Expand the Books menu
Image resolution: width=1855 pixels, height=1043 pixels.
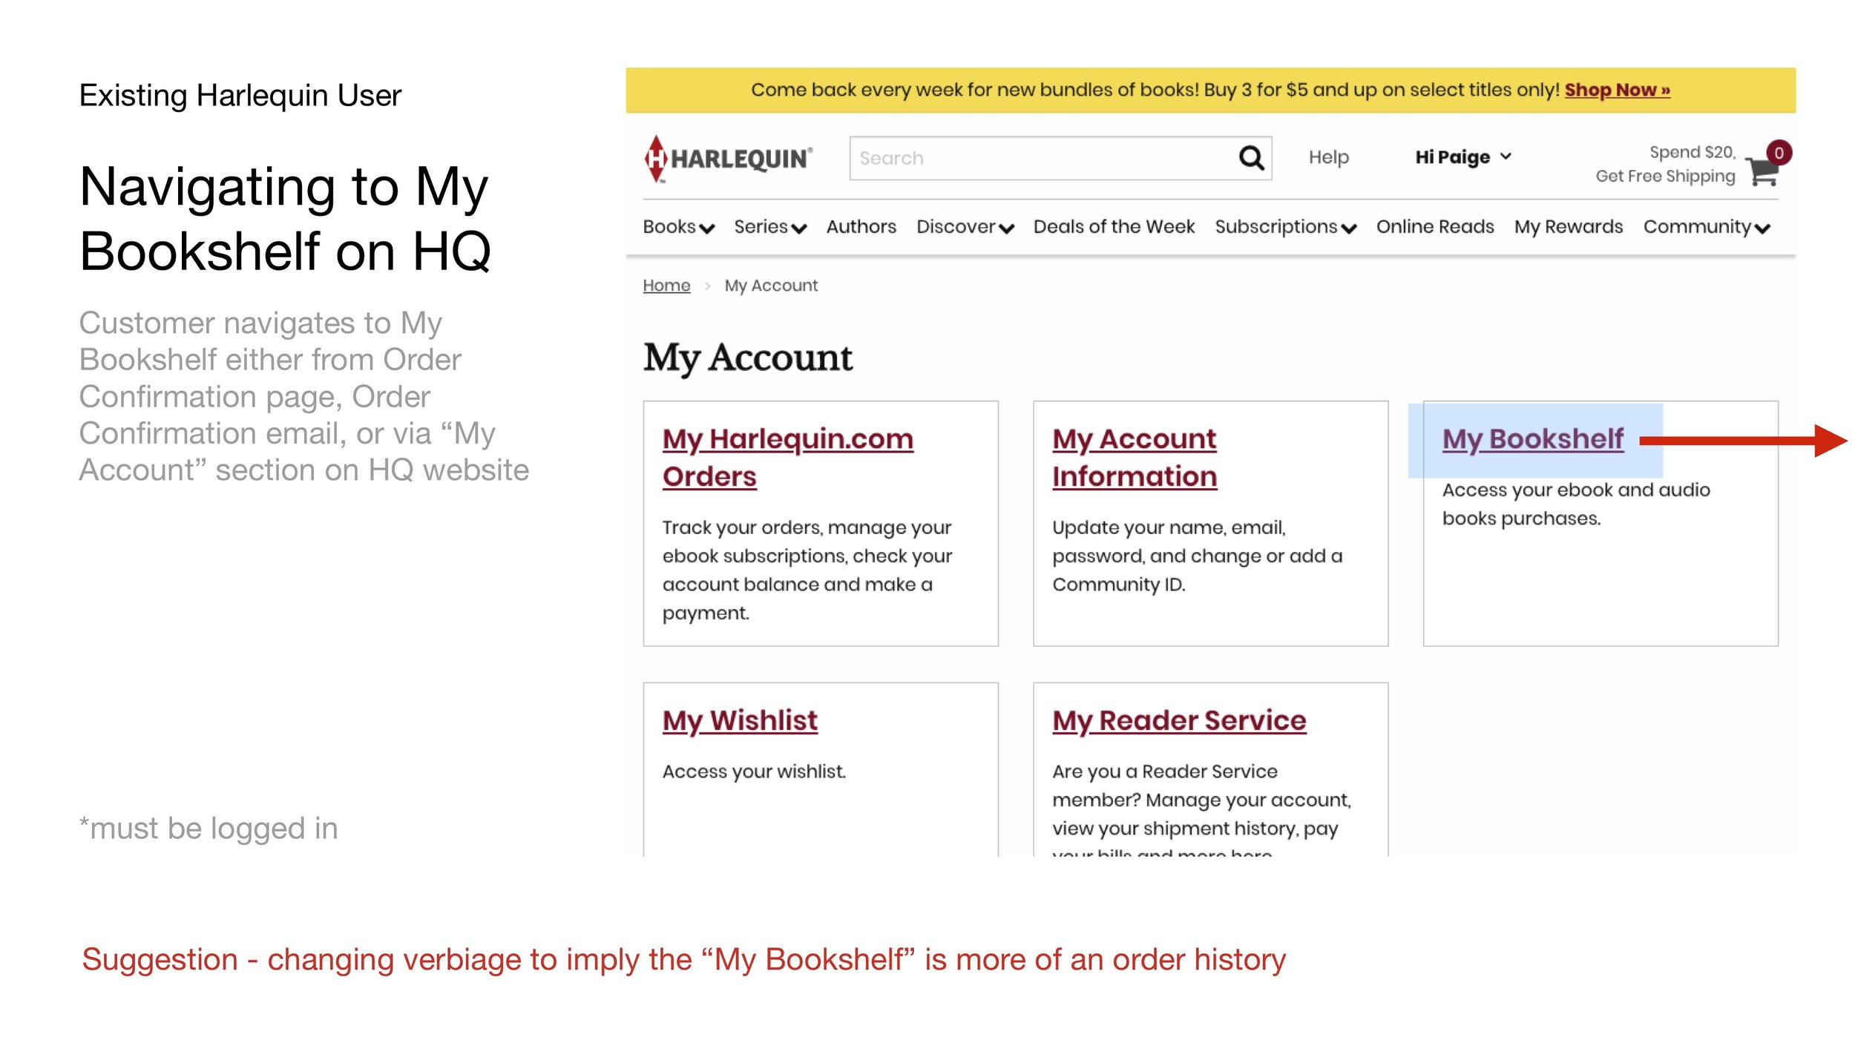(678, 227)
